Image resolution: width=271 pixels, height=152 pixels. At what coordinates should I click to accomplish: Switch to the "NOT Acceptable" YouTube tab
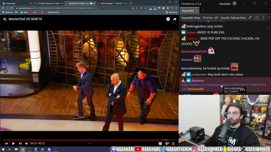click(112, 3)
